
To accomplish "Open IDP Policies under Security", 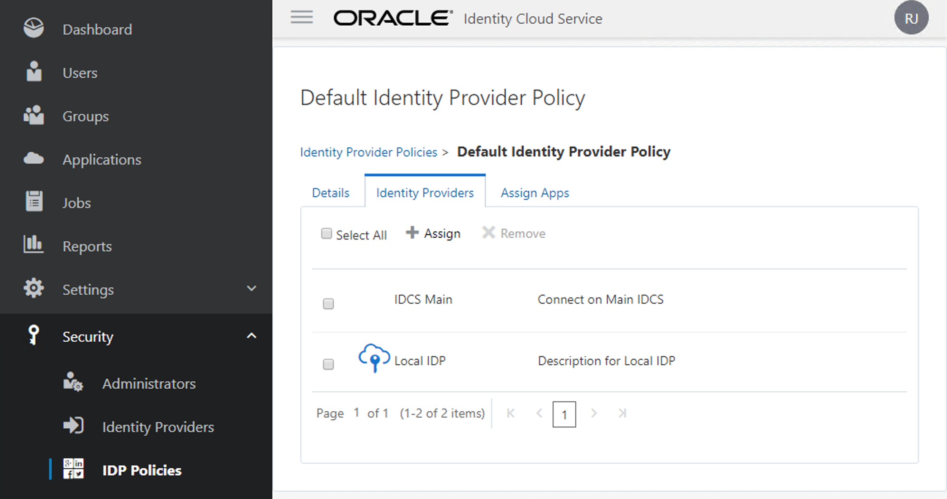I will (142, 471).
